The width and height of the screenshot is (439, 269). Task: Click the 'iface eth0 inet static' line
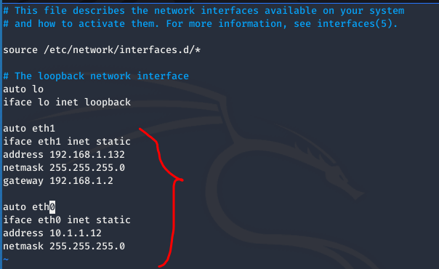67,220
